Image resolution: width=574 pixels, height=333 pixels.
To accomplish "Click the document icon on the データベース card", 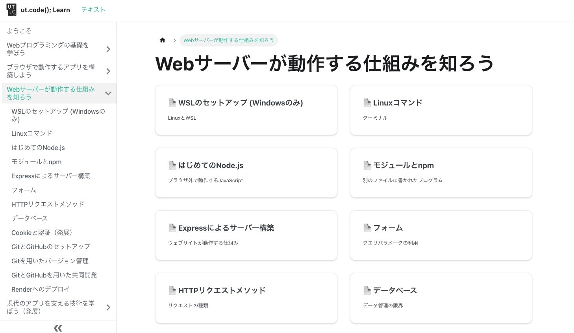I will point(367,290).
